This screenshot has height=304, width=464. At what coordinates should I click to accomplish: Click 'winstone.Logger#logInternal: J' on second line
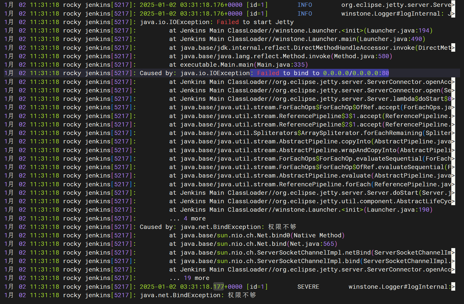point(396,14)
